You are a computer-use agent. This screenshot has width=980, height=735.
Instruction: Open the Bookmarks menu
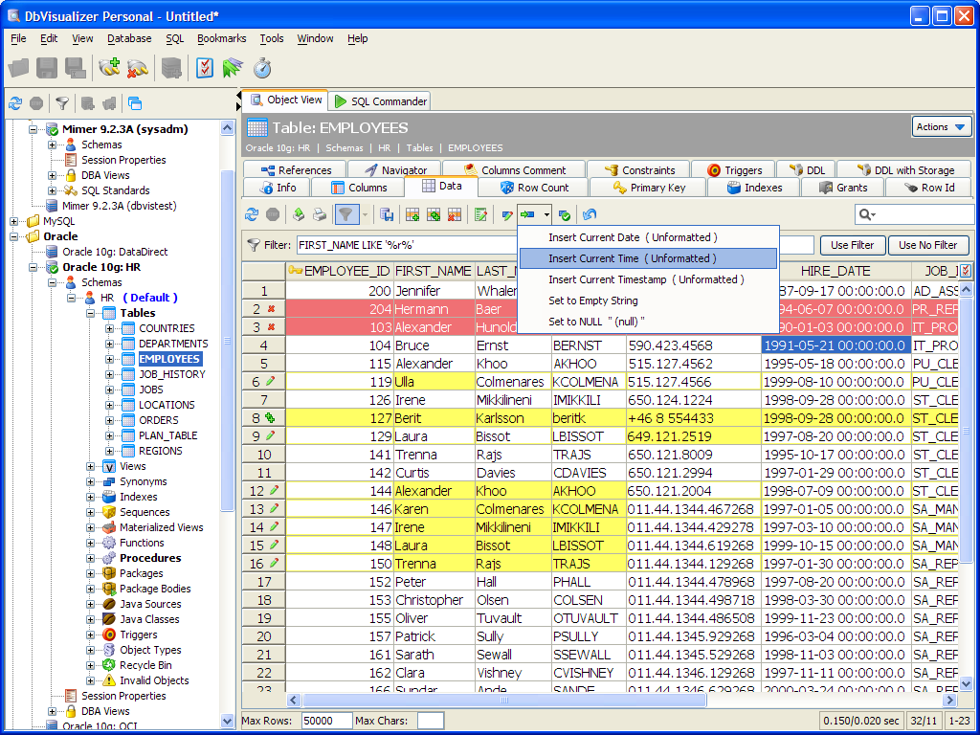pyautogui.click(x=222, y=38)
